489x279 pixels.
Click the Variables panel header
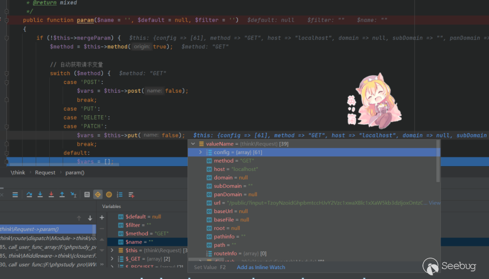[111, 207]
